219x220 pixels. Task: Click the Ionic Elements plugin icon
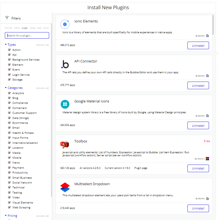(65, 25)
